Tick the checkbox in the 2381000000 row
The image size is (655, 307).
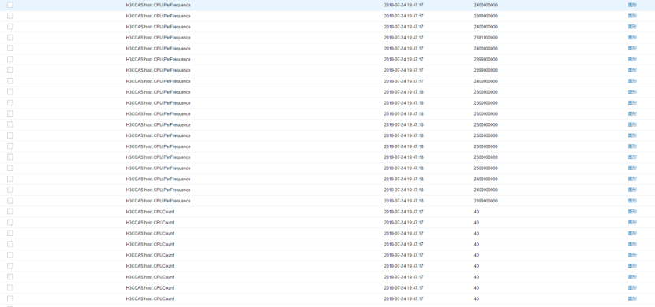(x=10, y=38)
